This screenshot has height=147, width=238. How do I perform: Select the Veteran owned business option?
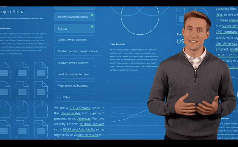[75, 86]
